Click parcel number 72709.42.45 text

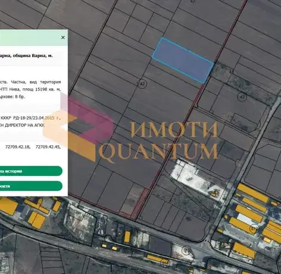click(x=48, y=147)
